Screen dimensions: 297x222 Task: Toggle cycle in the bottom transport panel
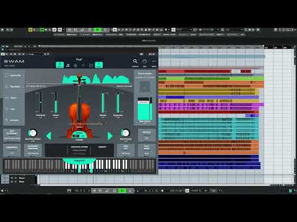click(x=107, y=191)
